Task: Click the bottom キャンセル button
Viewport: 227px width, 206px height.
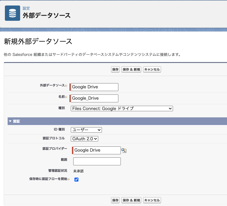Action: 152,200
